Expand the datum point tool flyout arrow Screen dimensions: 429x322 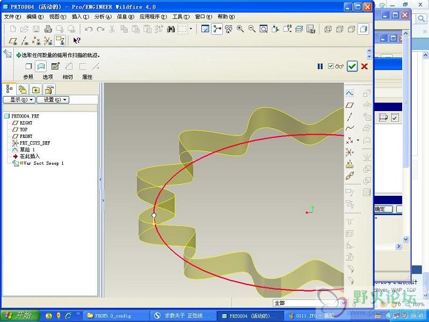(358, 141)
